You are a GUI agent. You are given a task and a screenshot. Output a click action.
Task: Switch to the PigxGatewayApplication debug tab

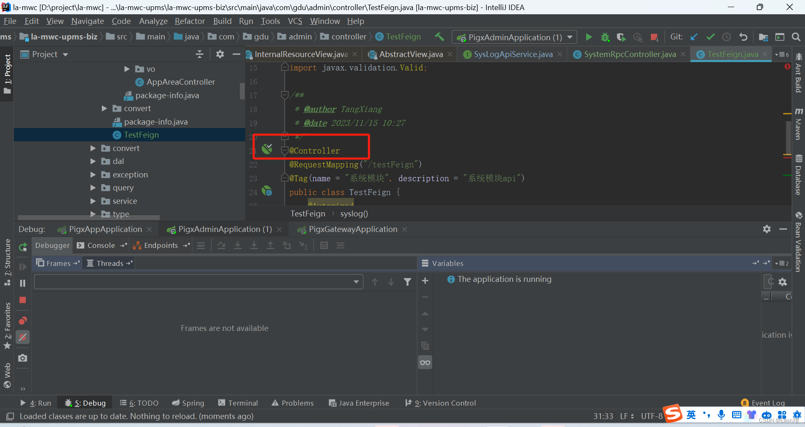353,229
